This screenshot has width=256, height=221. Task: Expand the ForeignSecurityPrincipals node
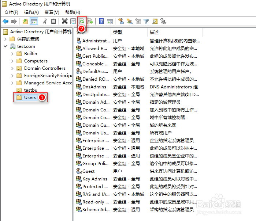click(x=12, y=76)
